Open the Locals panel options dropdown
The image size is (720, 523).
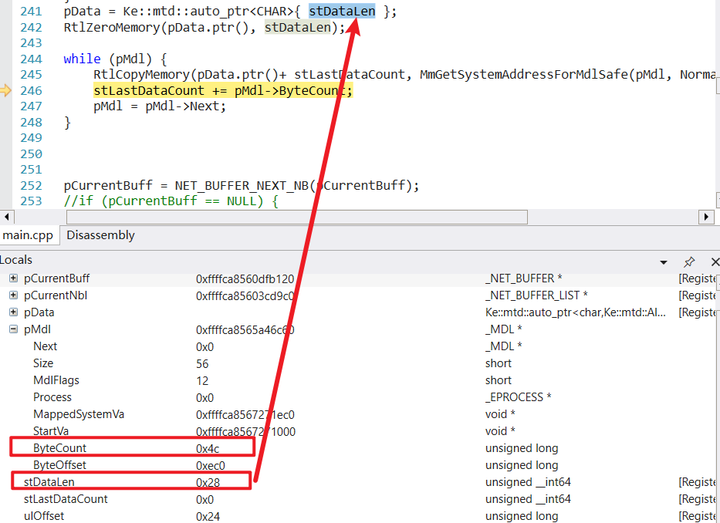664,262
